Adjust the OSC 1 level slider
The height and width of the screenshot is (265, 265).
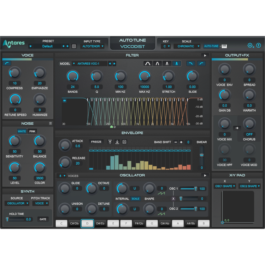coord(189,189)
